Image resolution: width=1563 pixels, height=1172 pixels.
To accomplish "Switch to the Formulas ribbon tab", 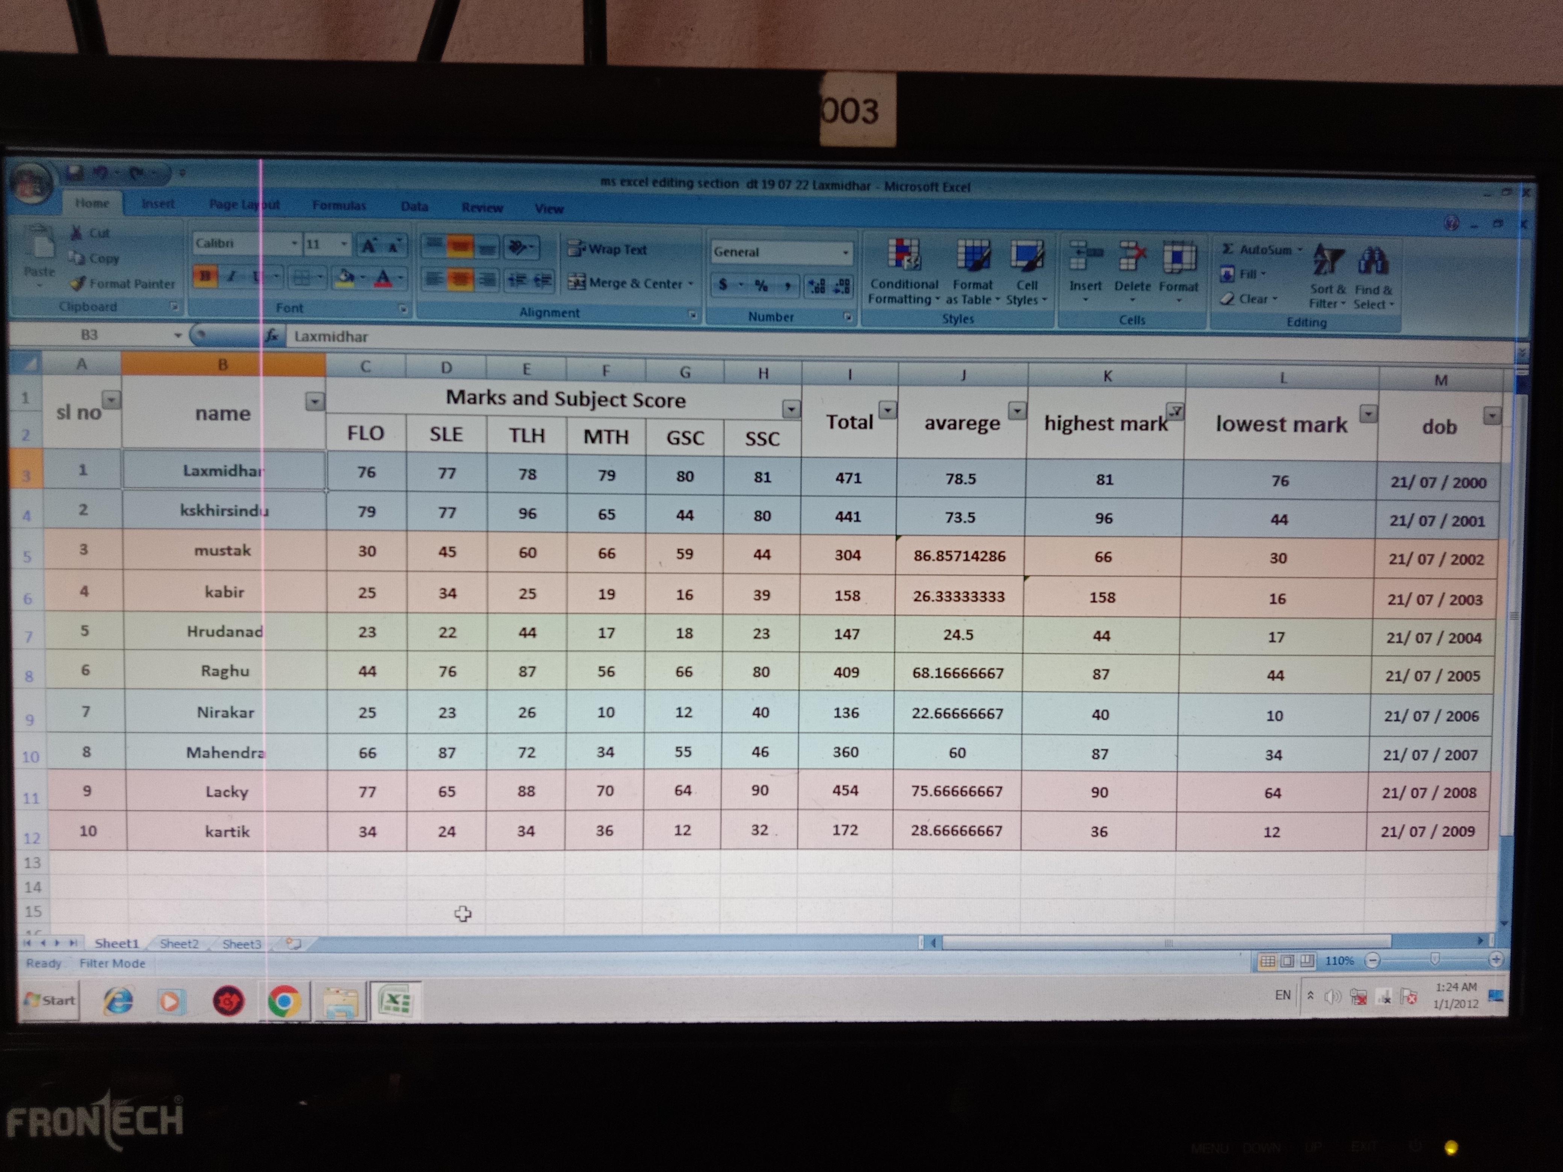I will [339, 205].
